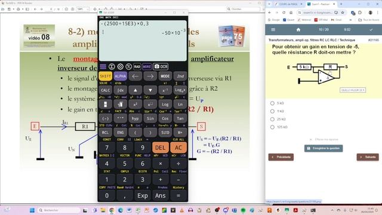Screen dimensions: 382x215
Task: Click the RCL key
Action: 105,133
